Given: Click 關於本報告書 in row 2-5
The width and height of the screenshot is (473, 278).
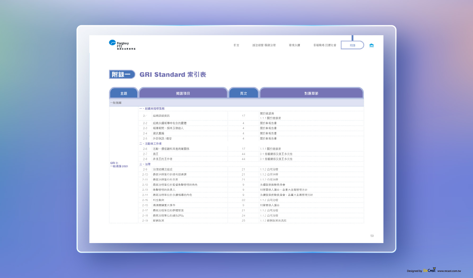Looking at the screenshot, I should tap(268, 138).
